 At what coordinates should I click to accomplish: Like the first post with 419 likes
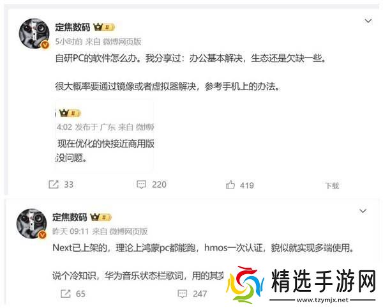coord(230,185)
